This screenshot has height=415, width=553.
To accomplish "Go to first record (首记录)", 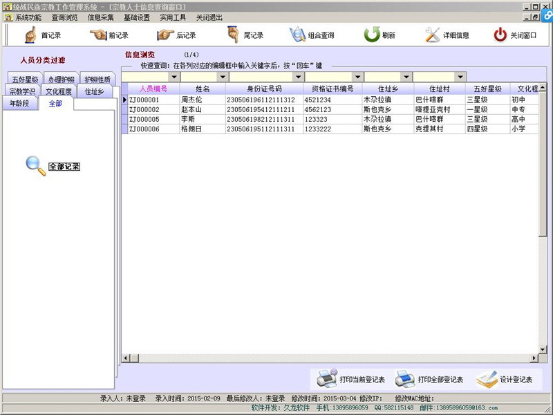I will point(42,35).
